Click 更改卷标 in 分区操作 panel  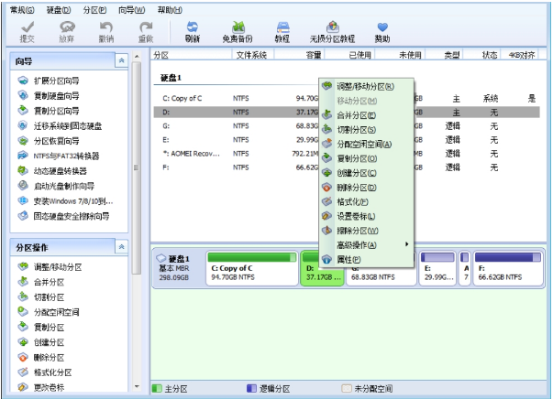41,387
